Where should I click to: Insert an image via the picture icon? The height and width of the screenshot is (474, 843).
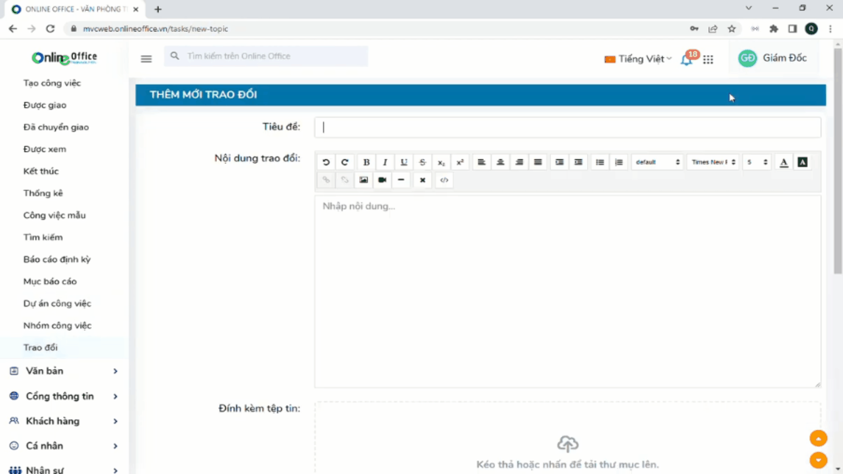click(364, 180)
